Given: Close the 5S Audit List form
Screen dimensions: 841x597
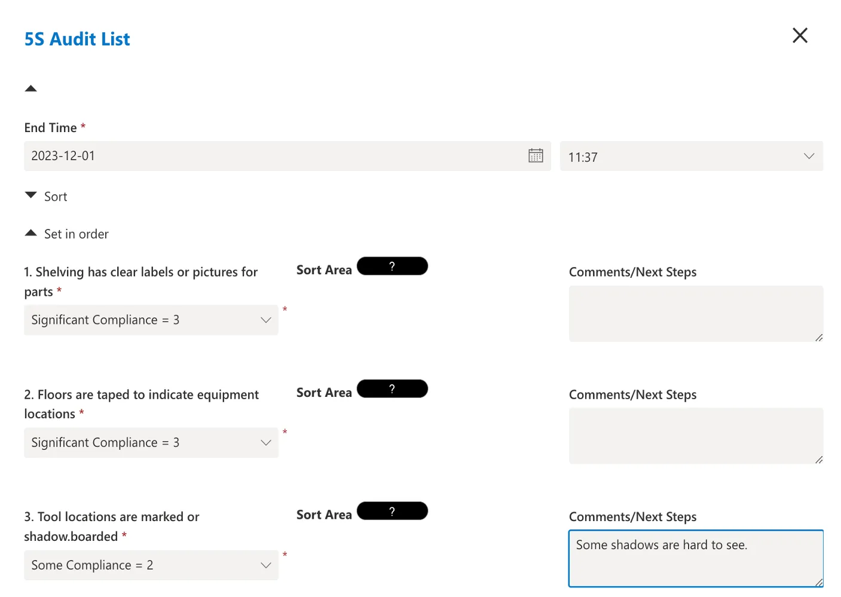Looking at the screenshot, I should [800, 35].
